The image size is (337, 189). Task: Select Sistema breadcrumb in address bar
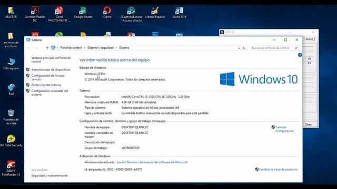(x=124, y=48)
